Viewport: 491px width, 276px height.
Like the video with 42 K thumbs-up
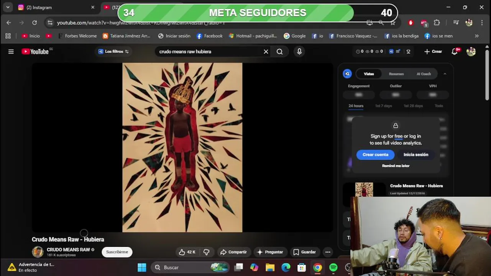187,252
